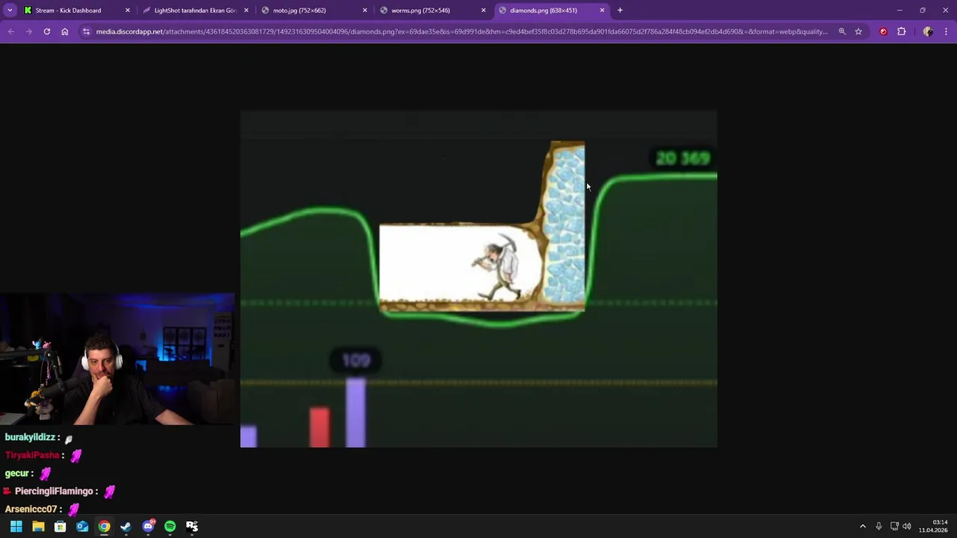957x538 pixels.
Task: Click the streamer webcam overlay
Action: point(117,359)
